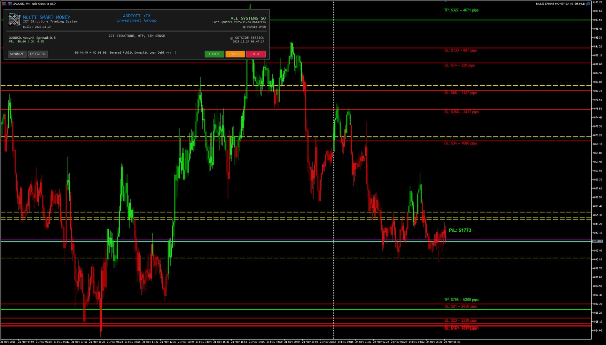Click 'ADDTOIT->FX Investment Group' heading
Viewport: 606px width, 345px height.
tap(137, 18)
